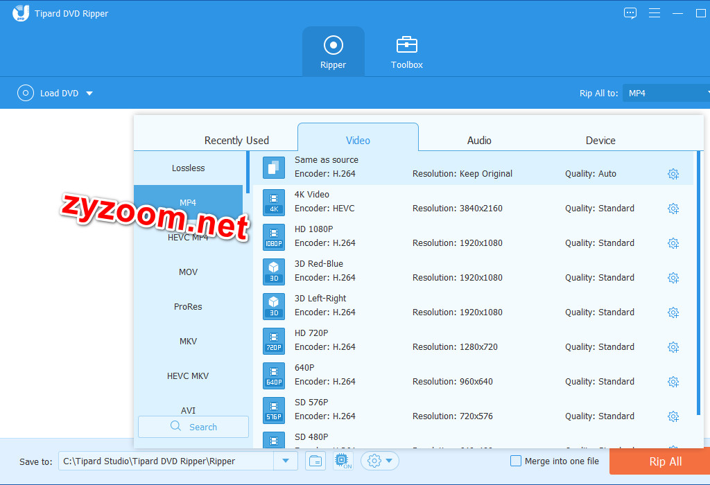Click 'Resolution: 3840x2160' text

(x=458, y=208)
